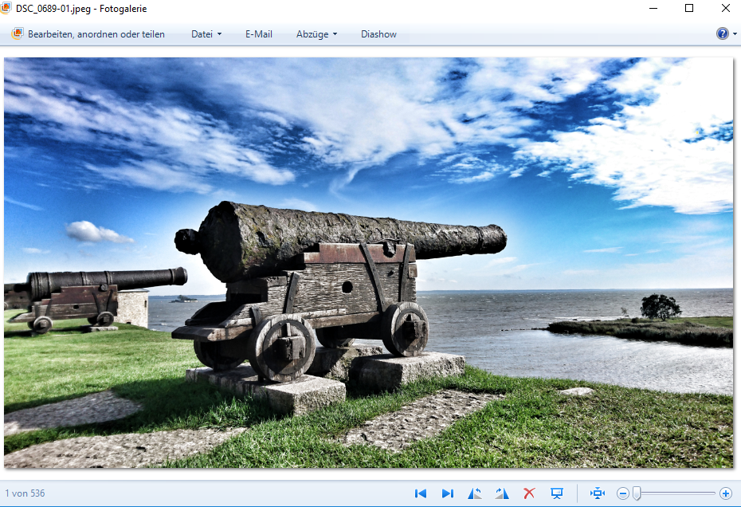
Task: Close the Fotogalerie window
Action: [726, 8]
